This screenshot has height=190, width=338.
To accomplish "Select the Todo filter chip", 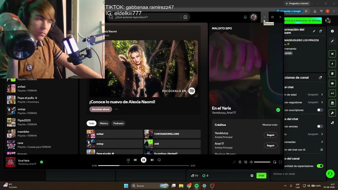I will [x=91, y=123].
